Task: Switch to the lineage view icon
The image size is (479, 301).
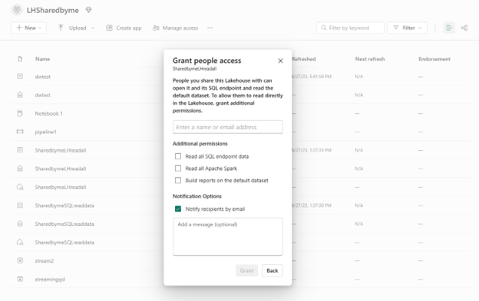Action: [464, 28]
